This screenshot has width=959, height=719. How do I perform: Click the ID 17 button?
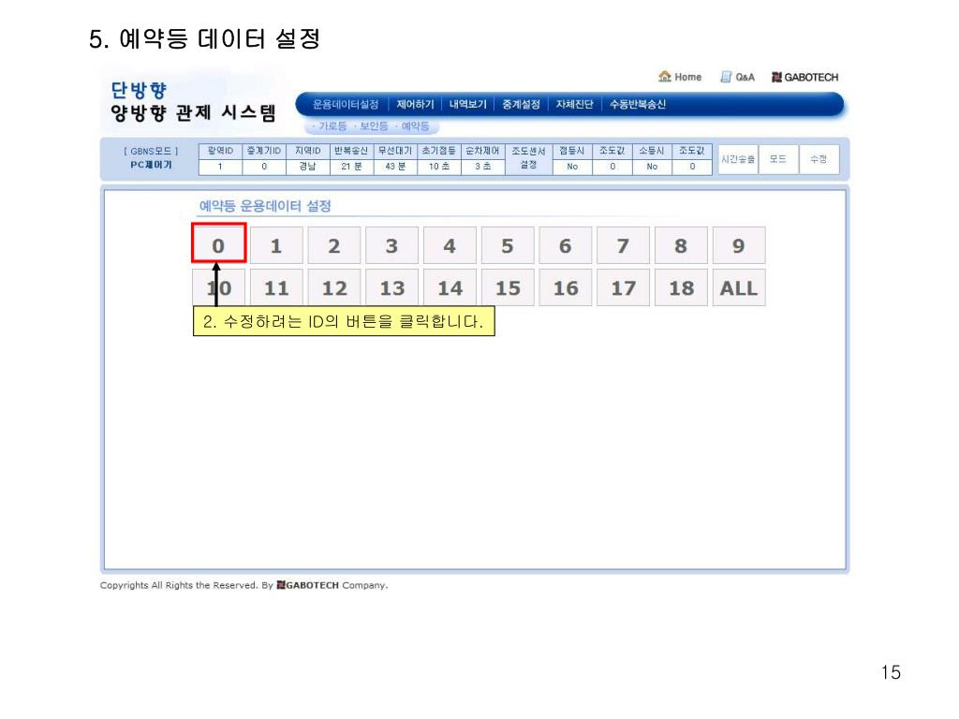(x=623, y=287)
